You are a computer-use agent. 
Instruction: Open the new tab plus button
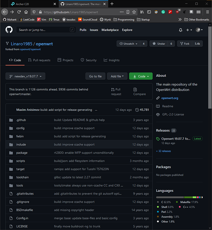pos(112,4)
